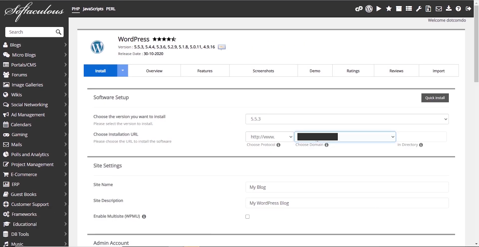
Task: Click the WordPress logo beside the title
Action: pos(97,47)
